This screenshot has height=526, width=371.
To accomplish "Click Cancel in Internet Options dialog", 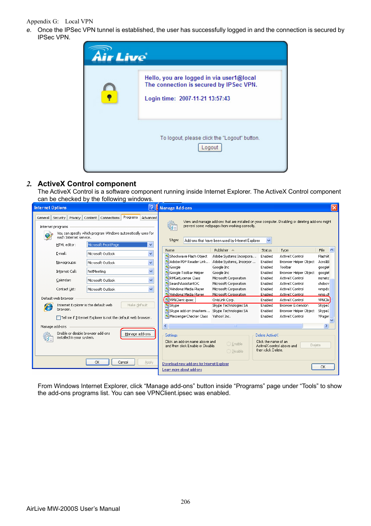I will pos(123,362).
